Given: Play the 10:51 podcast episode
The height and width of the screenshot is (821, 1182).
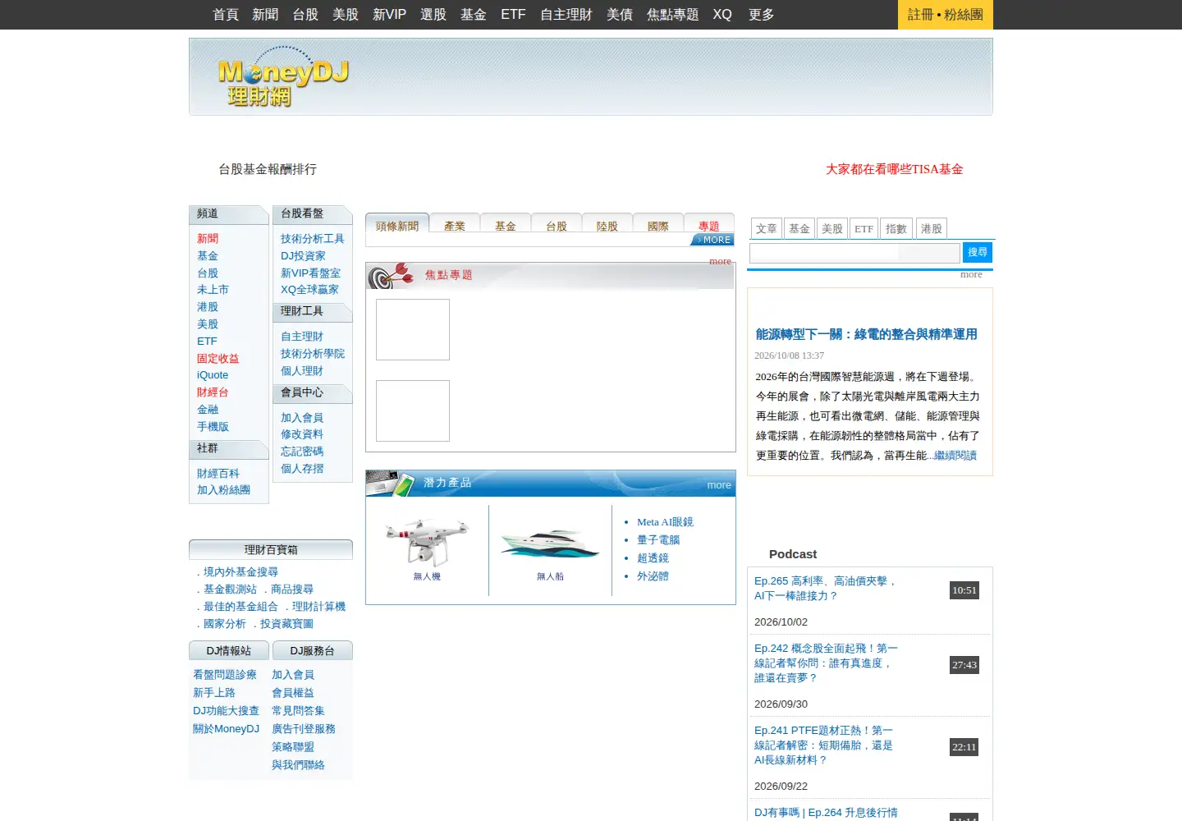Looking at the screenshot, I should (964, 590).
